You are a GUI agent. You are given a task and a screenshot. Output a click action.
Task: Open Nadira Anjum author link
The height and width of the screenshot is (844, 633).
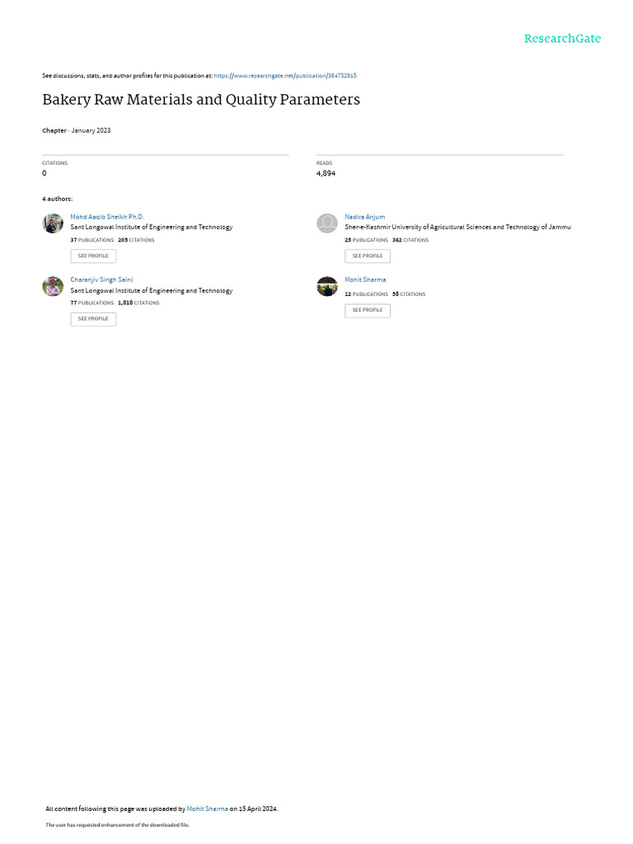364,217
